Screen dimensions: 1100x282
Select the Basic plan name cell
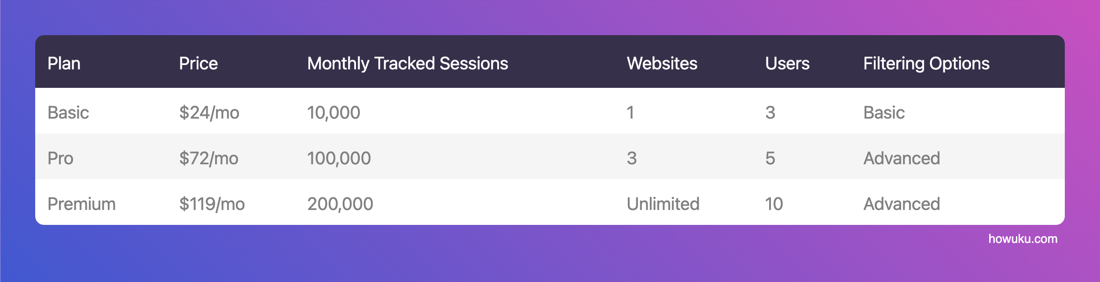click(68, 113)
